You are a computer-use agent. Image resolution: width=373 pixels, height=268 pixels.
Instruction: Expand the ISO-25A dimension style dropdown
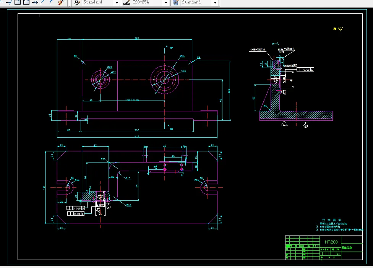pyautogui.click(x=166, y=3)
